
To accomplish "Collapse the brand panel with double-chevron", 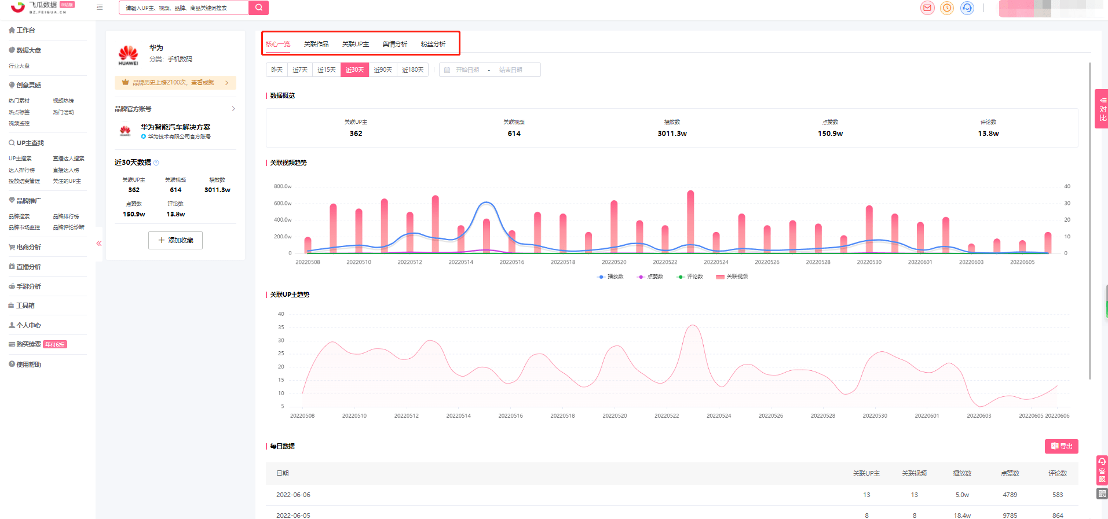I will point(99,244).
